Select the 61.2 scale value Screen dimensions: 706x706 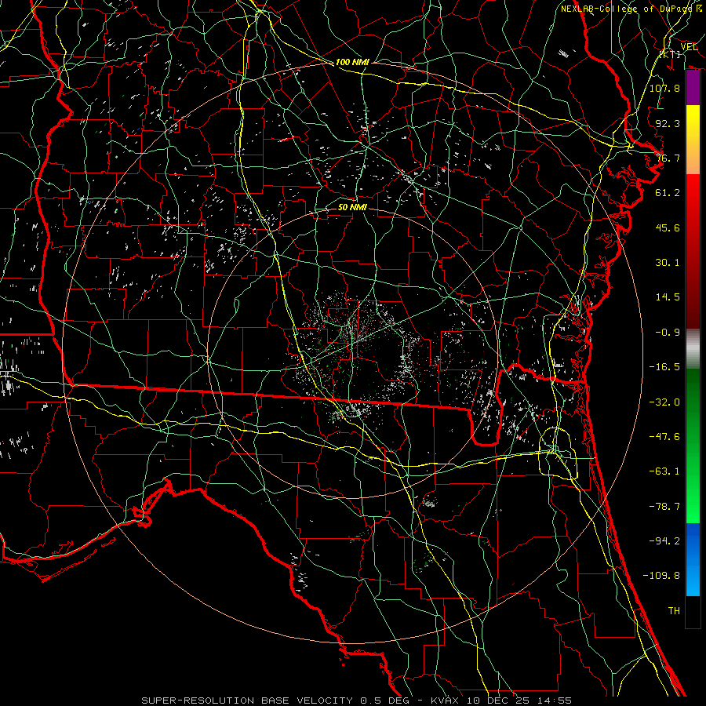click(668, 193)
